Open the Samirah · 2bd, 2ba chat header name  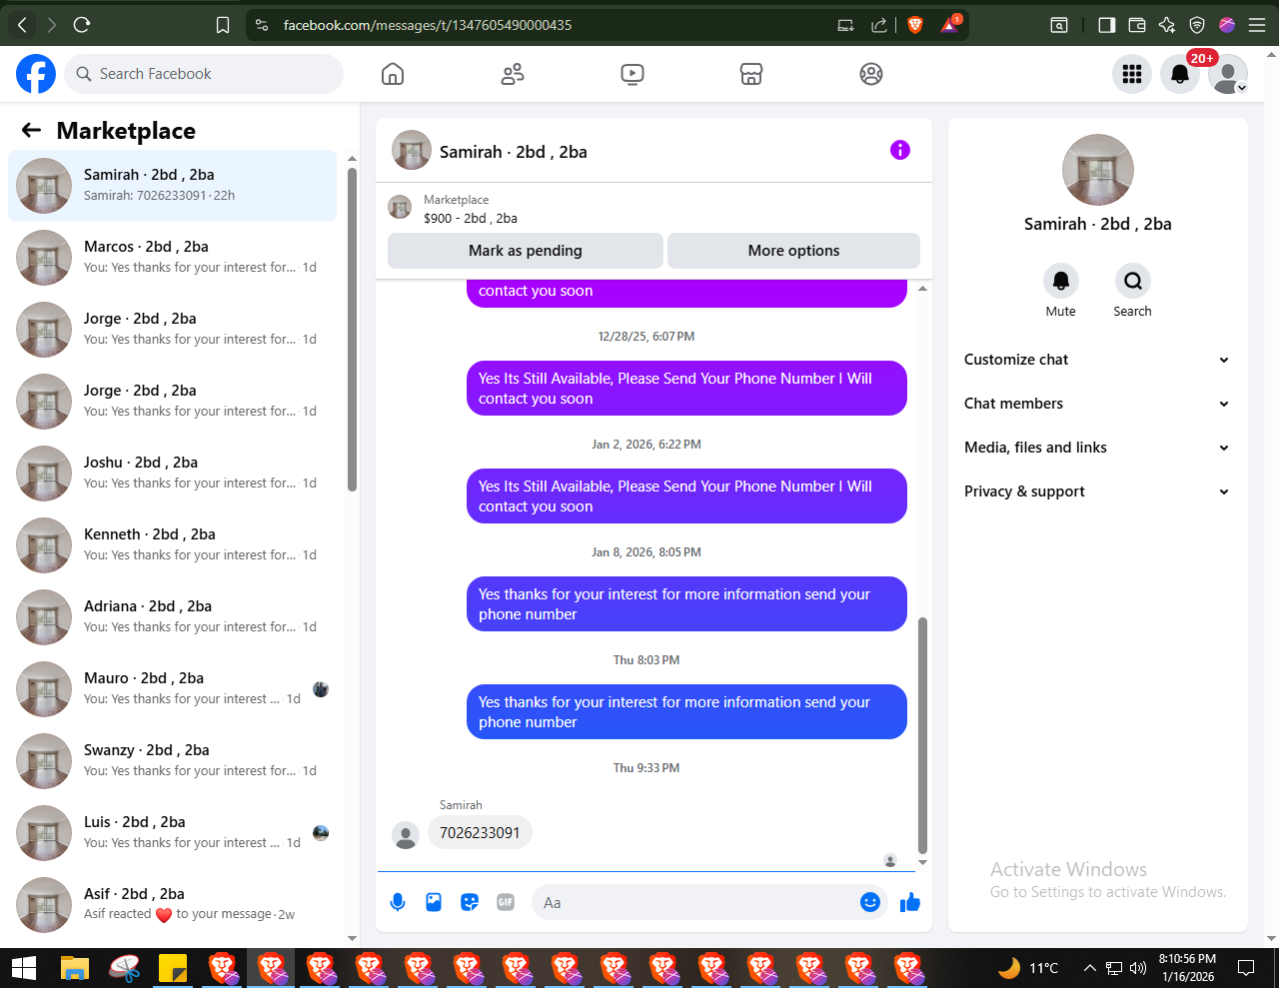pos(514,152)
